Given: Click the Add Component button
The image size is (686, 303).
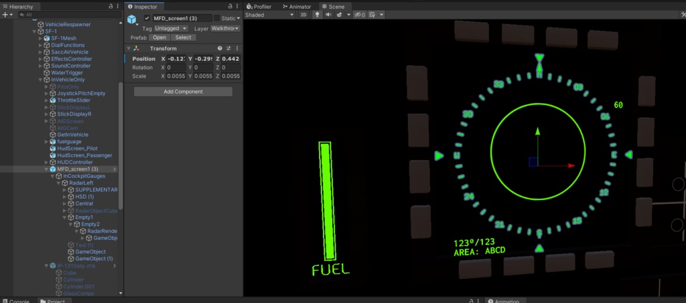Looking at the screenshot, I should (183, 92).
